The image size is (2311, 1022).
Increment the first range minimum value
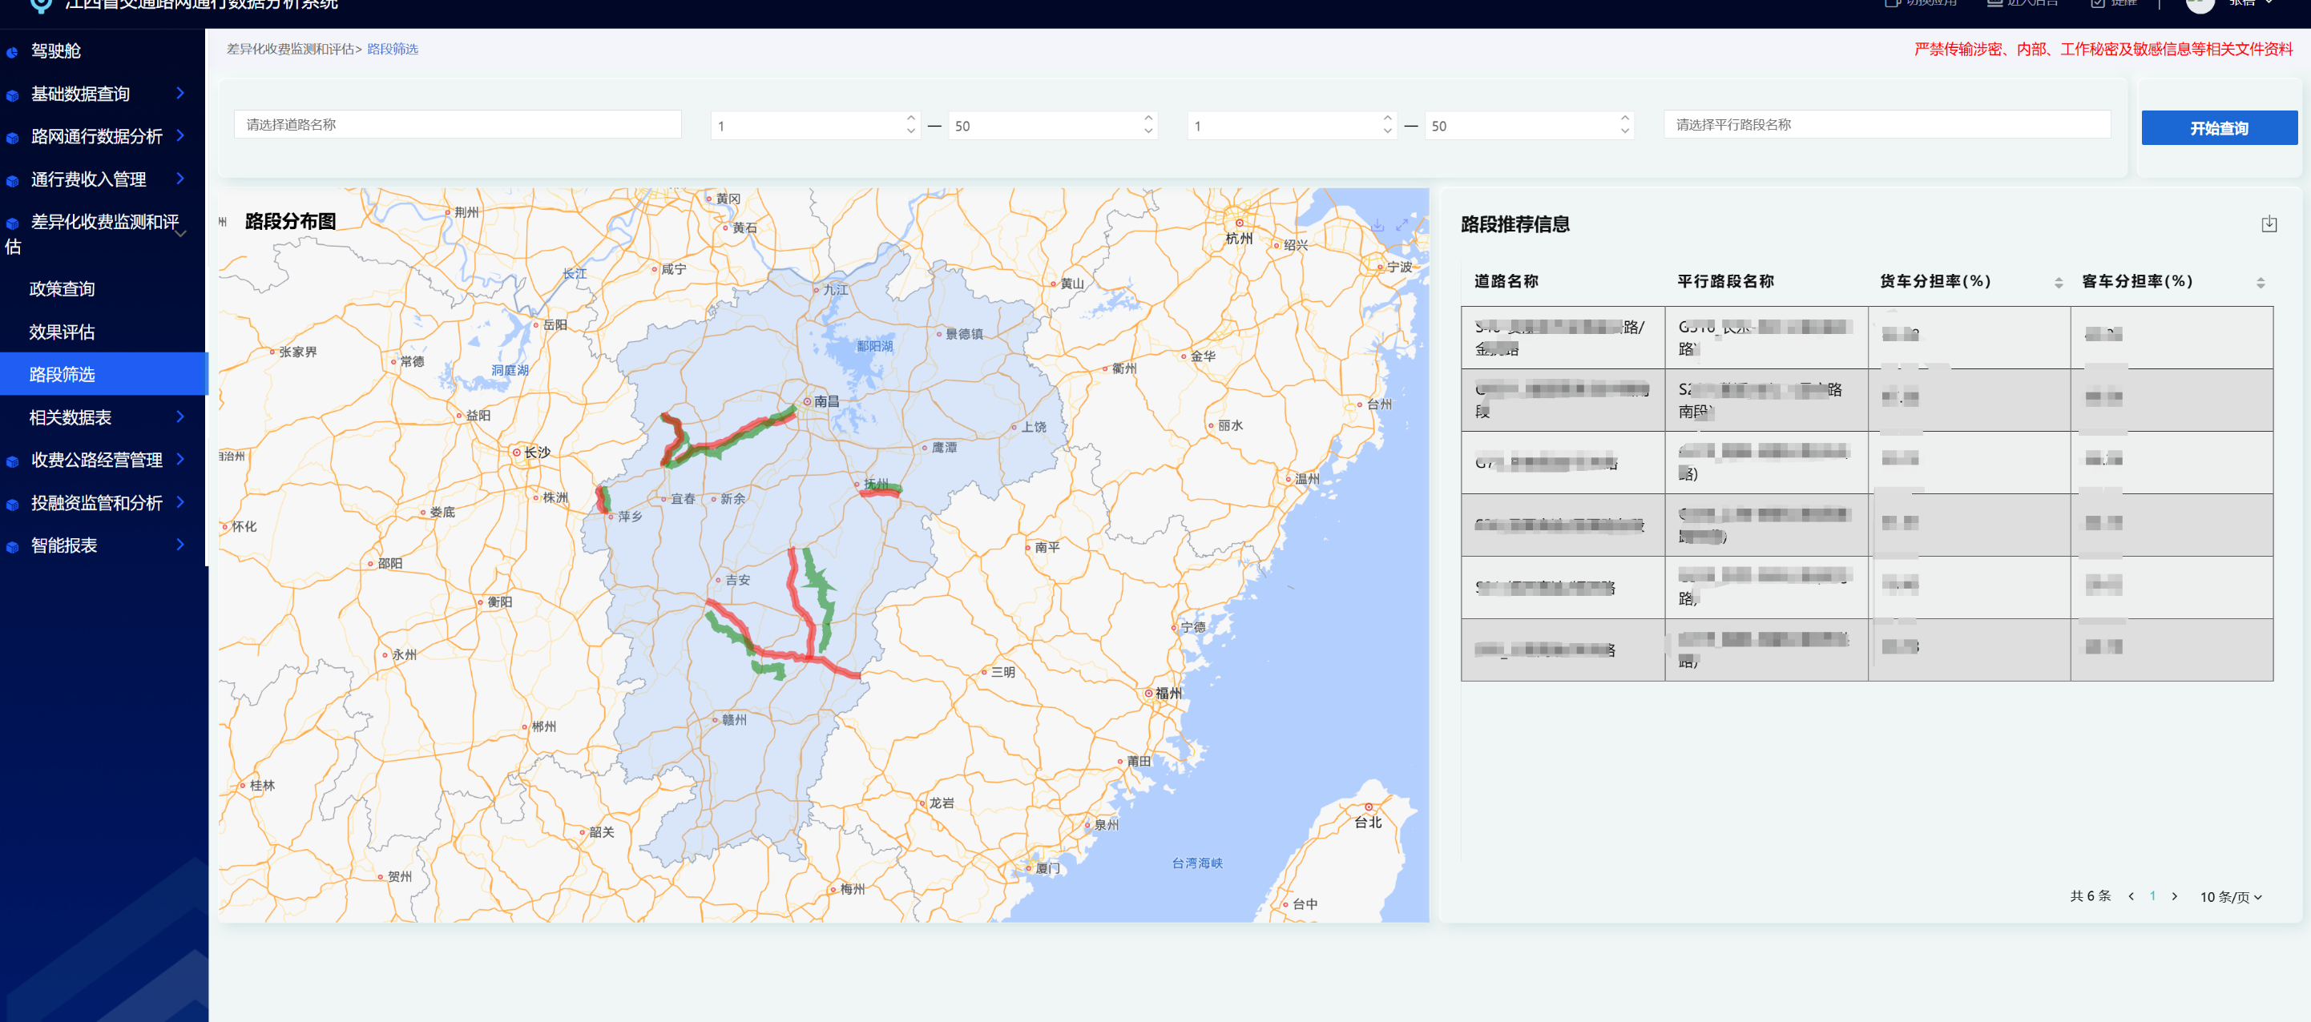(x=910, y=119)
